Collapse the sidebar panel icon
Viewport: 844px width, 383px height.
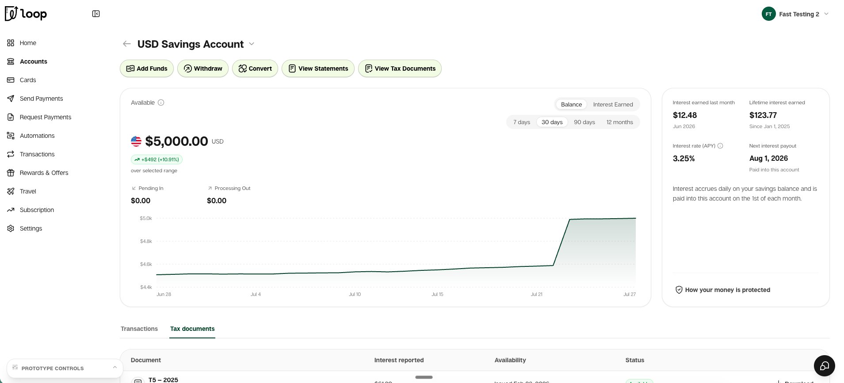point(96,14)
